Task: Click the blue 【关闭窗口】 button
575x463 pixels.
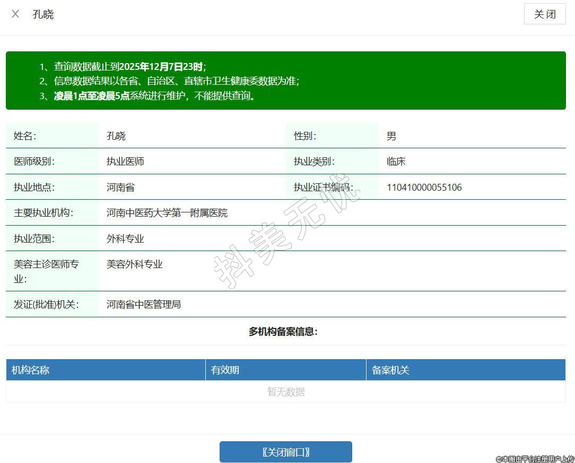Action: click(285, 452)
